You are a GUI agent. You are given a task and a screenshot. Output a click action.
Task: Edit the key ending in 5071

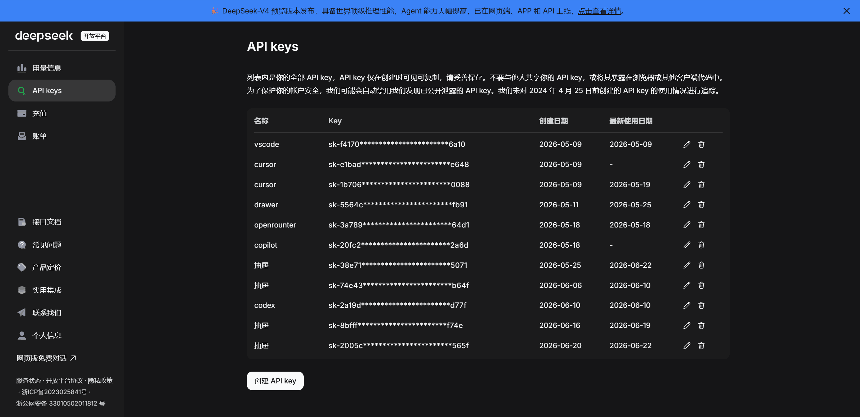click(687, 265)
